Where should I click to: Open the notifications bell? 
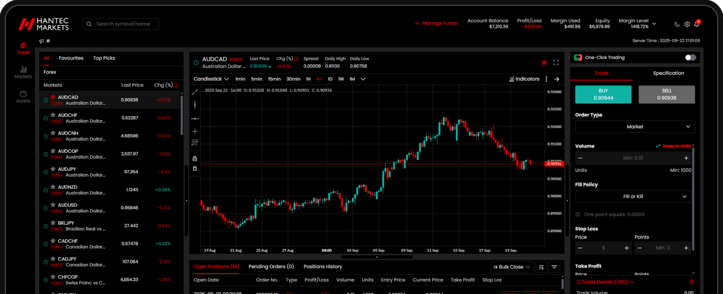697,24
